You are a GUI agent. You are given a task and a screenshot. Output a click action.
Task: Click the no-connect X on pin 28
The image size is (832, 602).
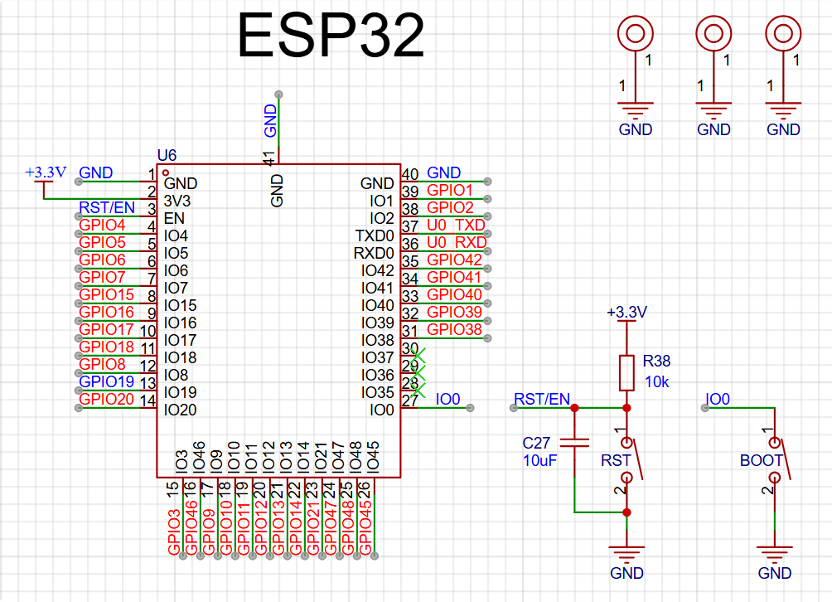[418, 391]
